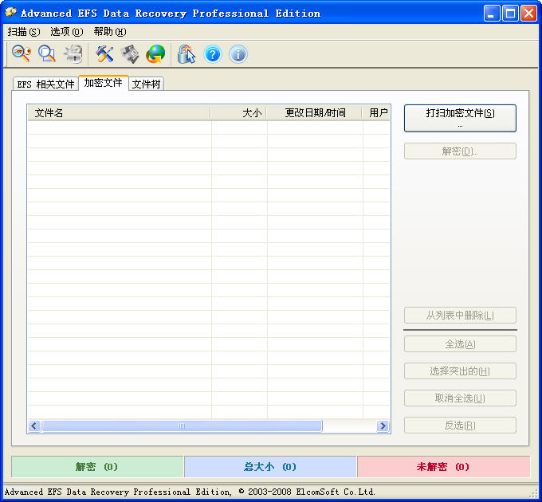Image resolution: width=542 pixels, height=502 pixels.
Task: Click the padlock with cursor icon
Action: click(x=187, y=54)
